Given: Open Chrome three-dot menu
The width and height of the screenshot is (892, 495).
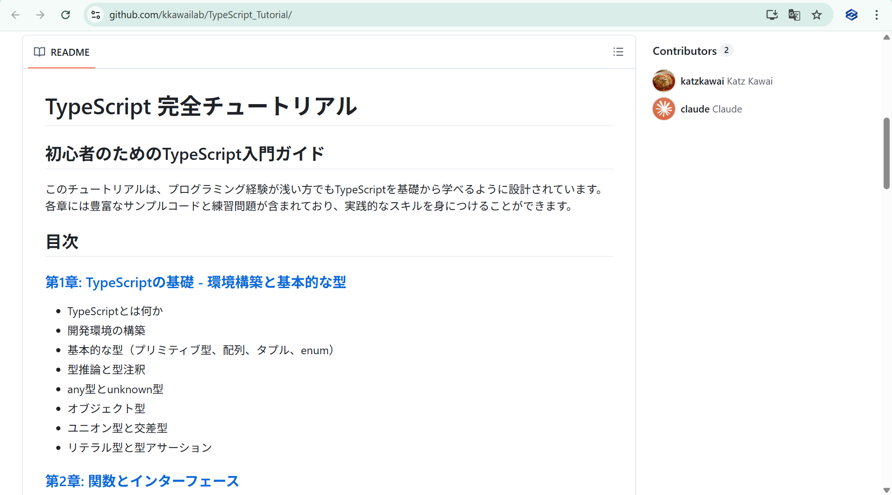Looking at the screenshot, I should click(877, 15).
